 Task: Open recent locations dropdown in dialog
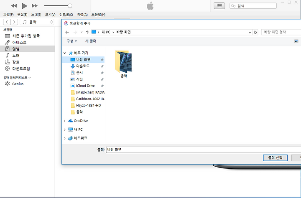(x=82, y=32)
